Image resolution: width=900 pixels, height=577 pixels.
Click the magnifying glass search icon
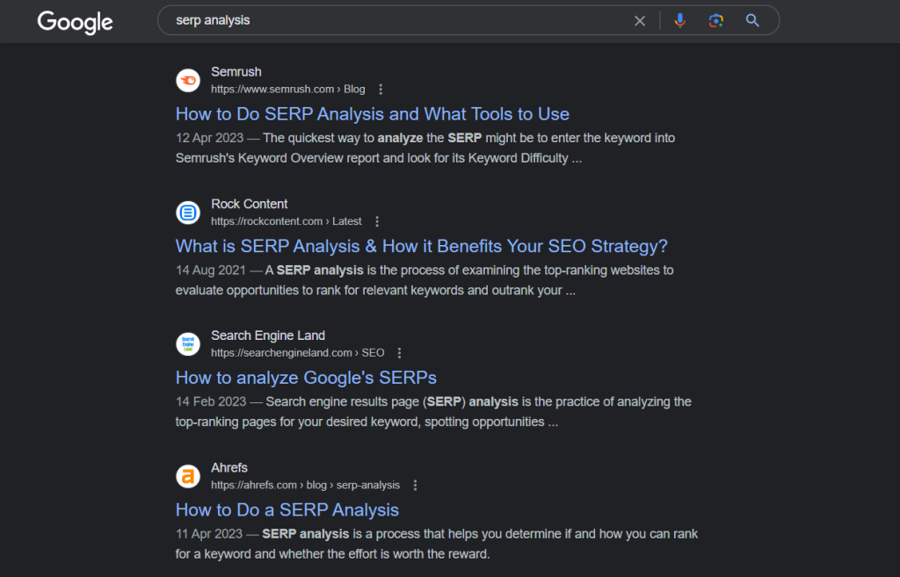coord(752,20)
